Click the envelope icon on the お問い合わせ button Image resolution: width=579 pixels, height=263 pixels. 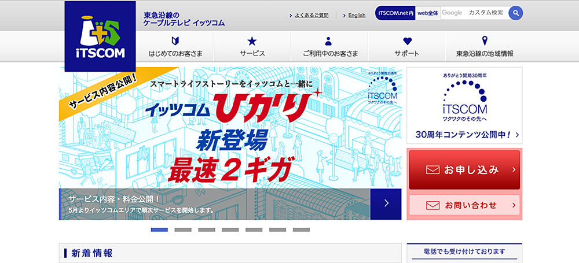coord(433,205)
